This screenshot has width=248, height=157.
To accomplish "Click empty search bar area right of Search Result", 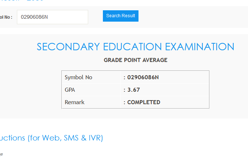I will pos(191,17).
